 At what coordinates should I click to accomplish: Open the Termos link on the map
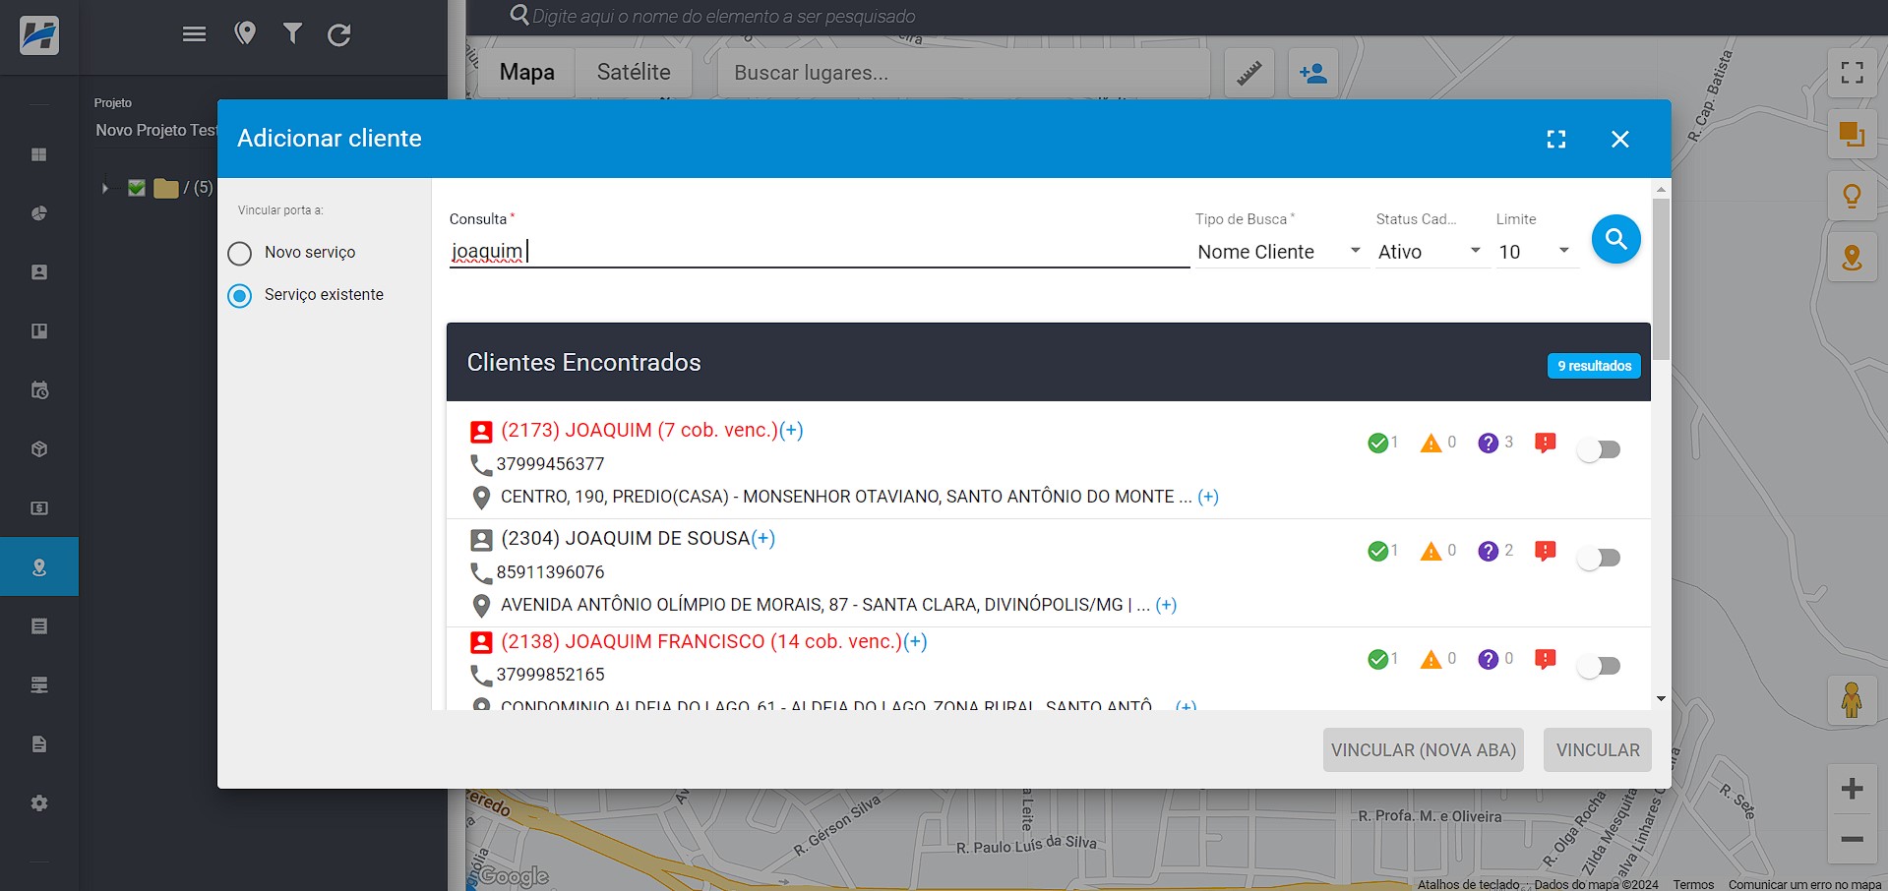tap(1693, 884)
